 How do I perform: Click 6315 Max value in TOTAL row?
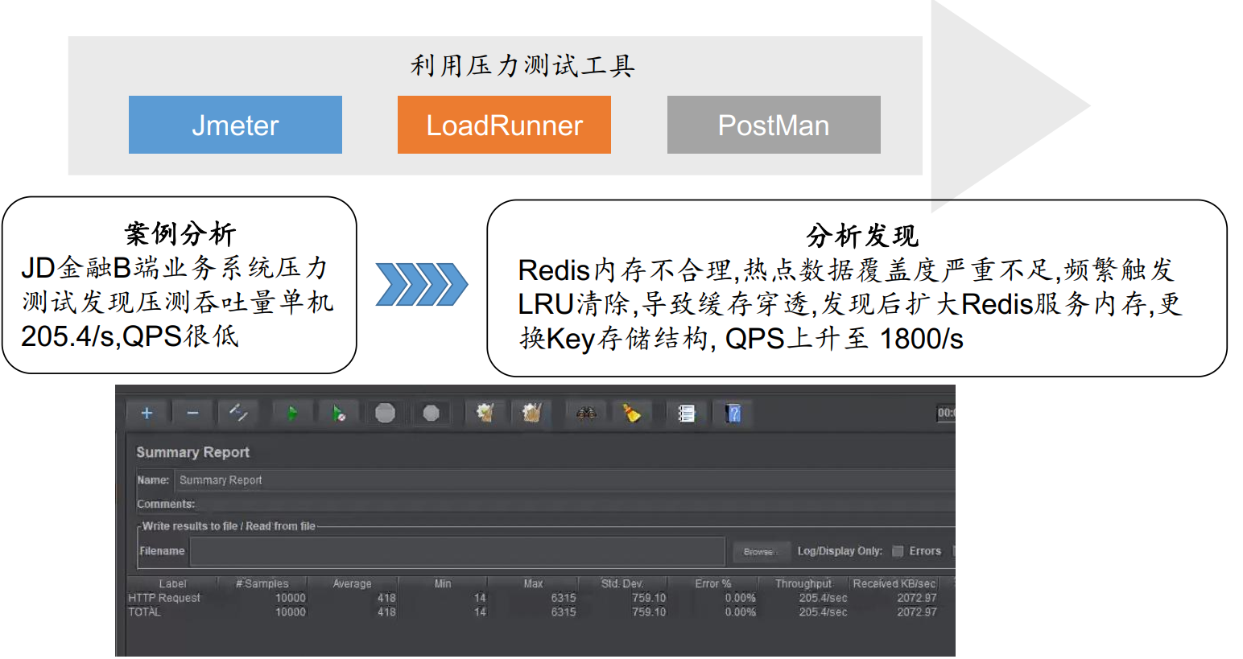pyautogui.click(x=564, y=612)
